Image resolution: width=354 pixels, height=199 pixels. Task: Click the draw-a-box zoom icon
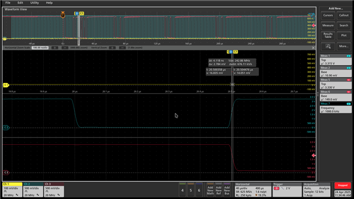click(x=328, y=46)
